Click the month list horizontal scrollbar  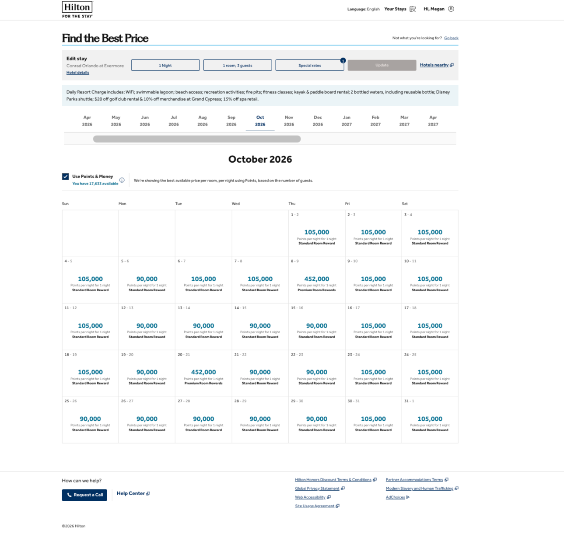tap(197, 139)
